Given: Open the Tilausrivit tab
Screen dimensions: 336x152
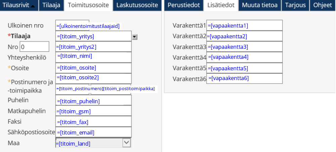Looking at the screenshot, I should click(x=19, y=5).
